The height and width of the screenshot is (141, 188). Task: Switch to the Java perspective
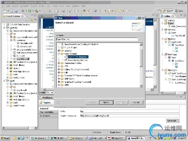click(179, 11)
